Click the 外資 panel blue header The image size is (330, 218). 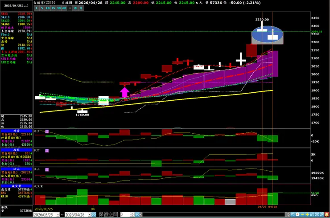(16, 131)
